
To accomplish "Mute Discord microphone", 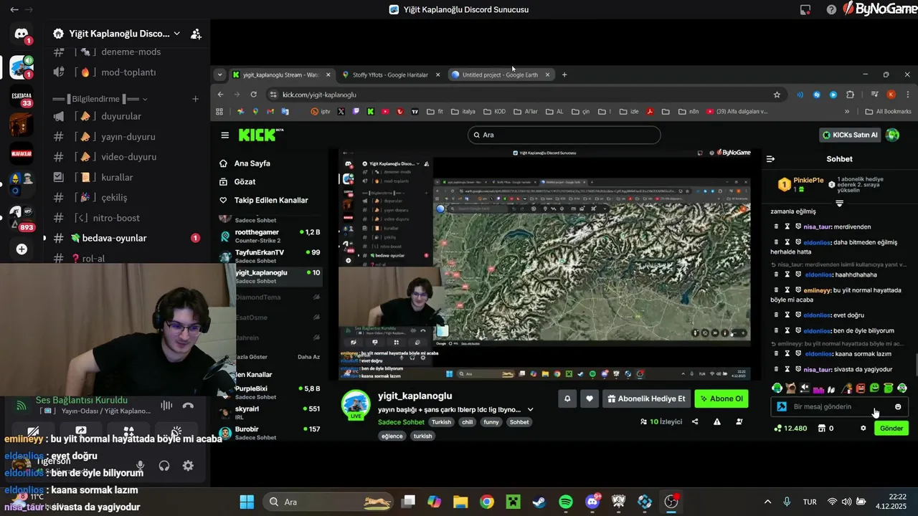I will [x=141, y=466].
